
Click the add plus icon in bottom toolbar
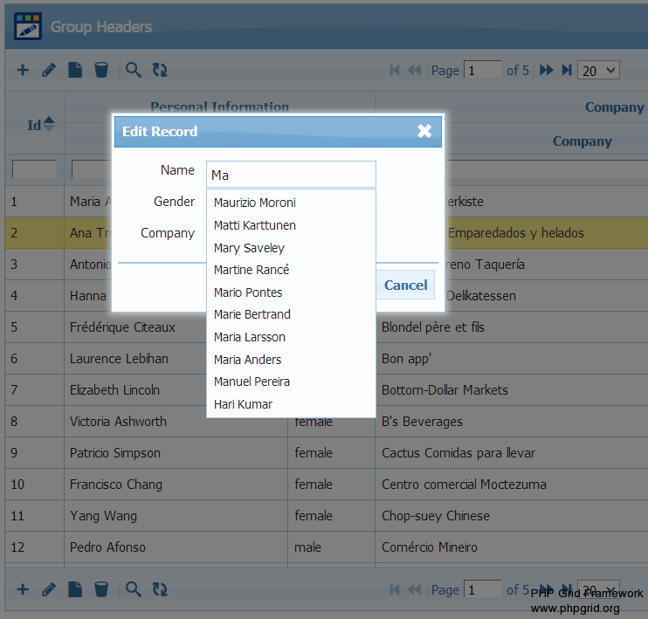tap(23, 590)
